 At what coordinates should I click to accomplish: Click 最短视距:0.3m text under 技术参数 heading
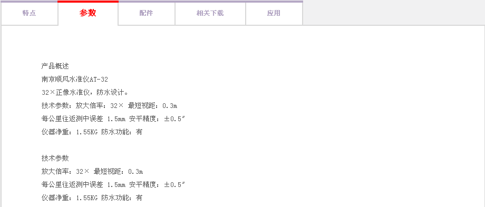pyautogui.click(x=118, y=171)
